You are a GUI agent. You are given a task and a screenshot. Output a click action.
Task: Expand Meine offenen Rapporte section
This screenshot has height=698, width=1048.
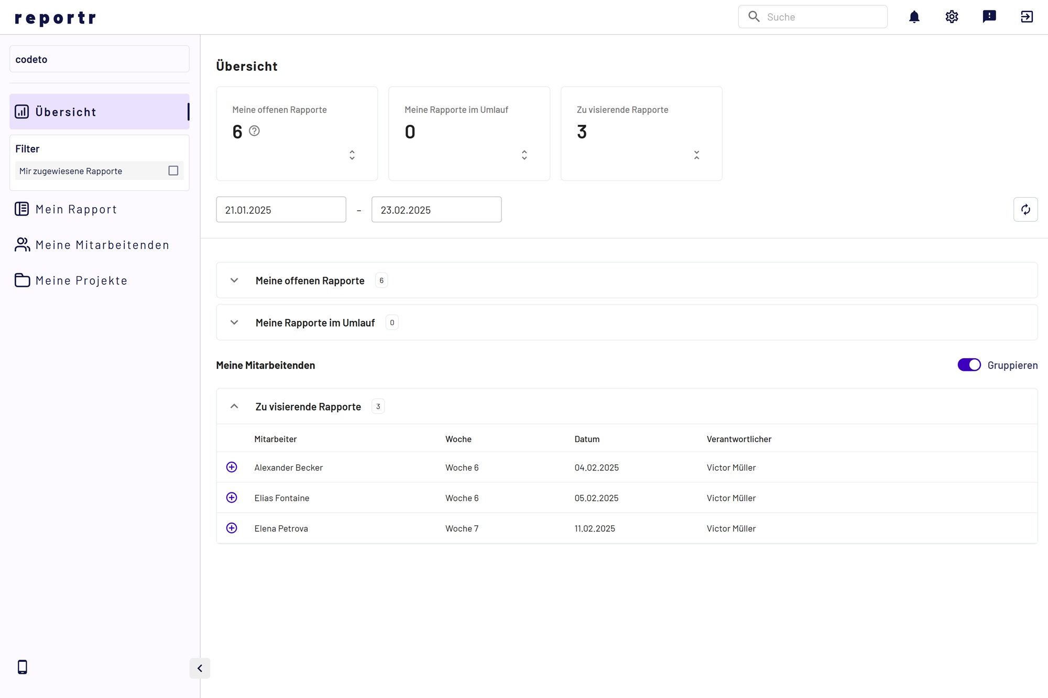coord(234,281)
